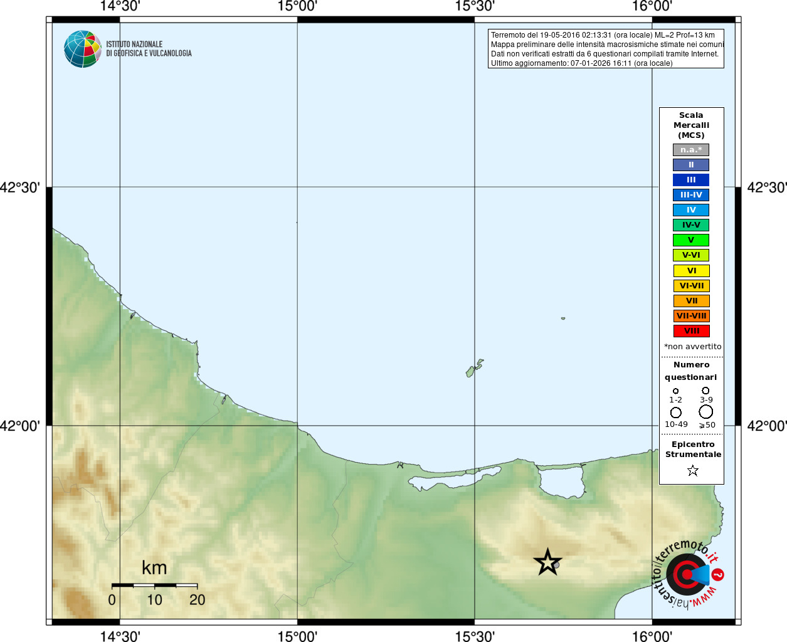Select the orange VII intensity swatch
This screenshot has height=642, width=787.
tap(692, 301)
